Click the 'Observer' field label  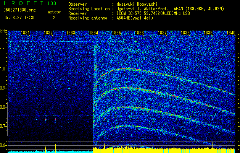click(x=77, y=4)
